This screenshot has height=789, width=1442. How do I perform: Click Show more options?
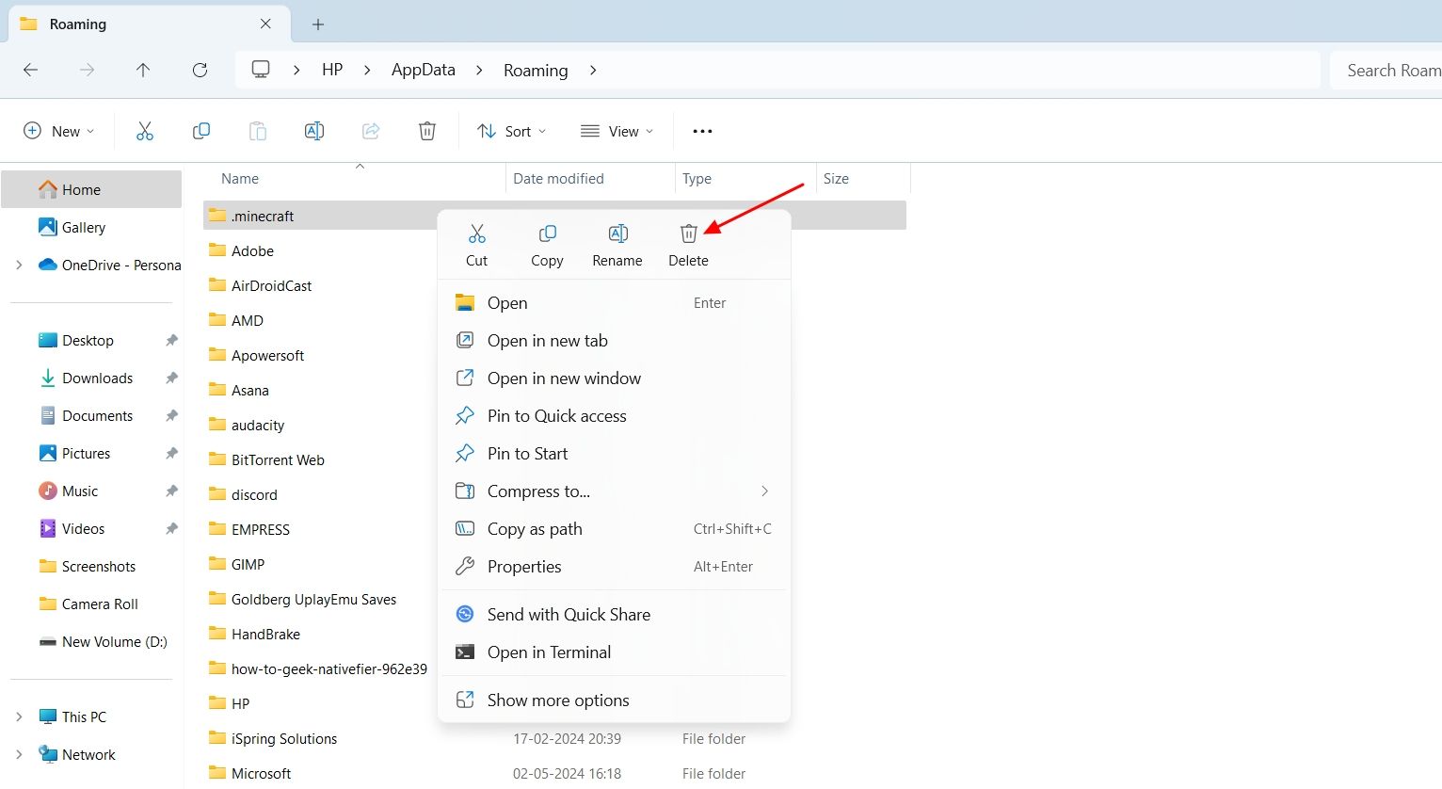coord(614,700)
